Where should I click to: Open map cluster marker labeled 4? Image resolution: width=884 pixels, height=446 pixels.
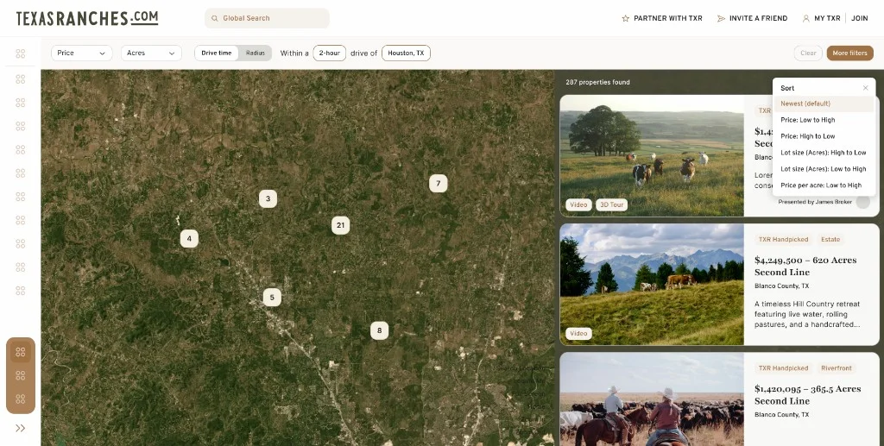[189, 238]
